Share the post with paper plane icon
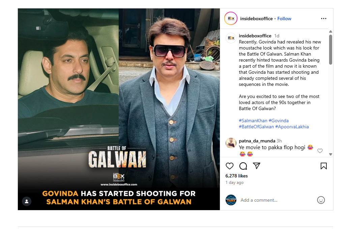 click(257, 166)
